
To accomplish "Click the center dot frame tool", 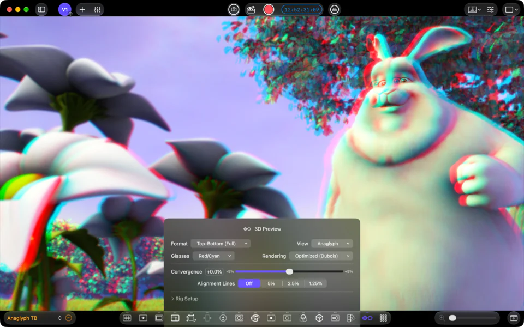I will [271, 318].
